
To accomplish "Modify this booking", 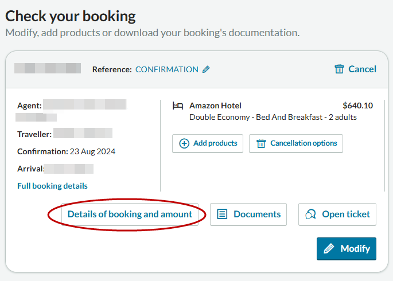I will click(x=347, y=249).
